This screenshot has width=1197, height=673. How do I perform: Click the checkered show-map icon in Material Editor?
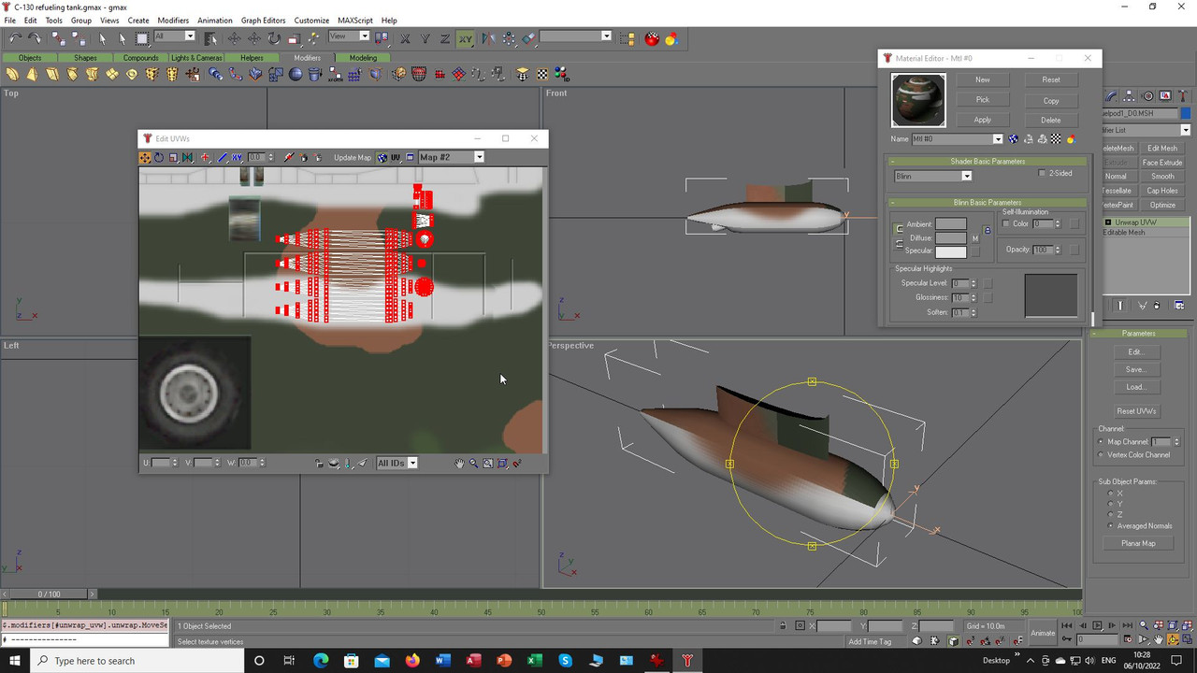coord(1056,139)
